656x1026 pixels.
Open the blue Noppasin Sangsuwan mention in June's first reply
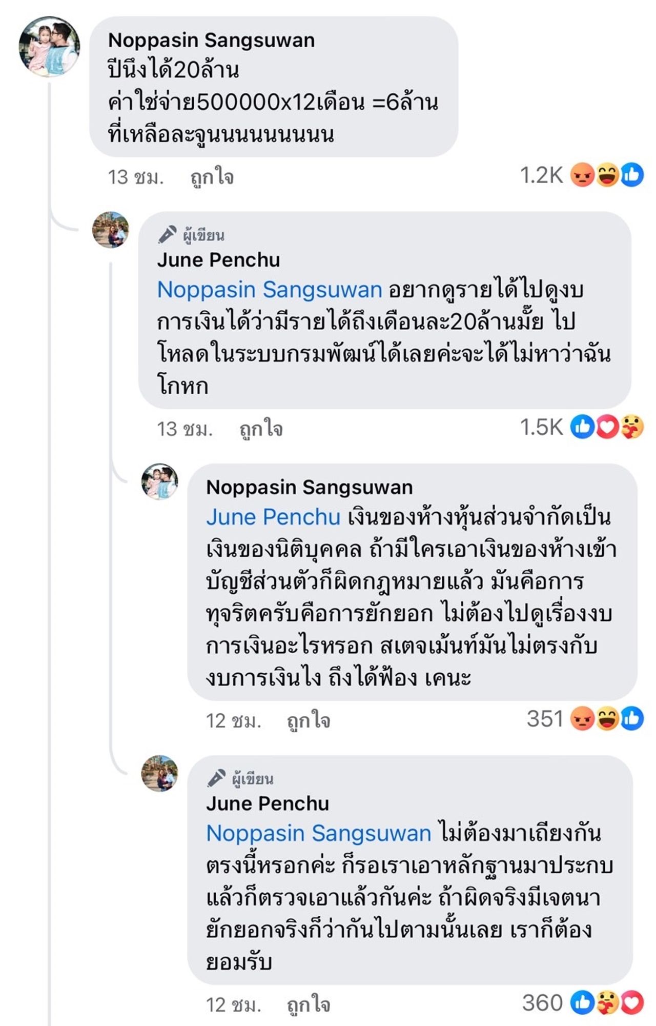[270, 290]
